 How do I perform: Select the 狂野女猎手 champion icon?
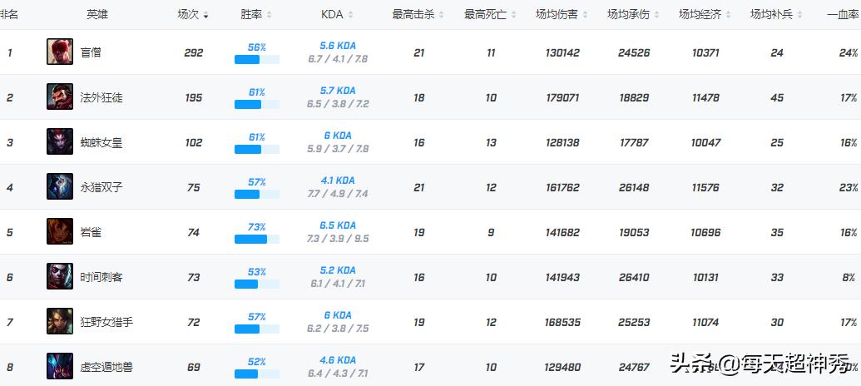tap(60, 322)
